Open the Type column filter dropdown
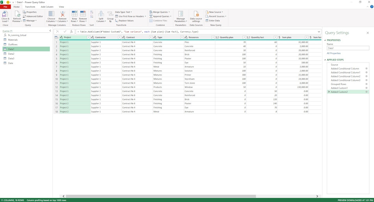The width and height of the screenshot is (374, 202). pos(182,37)
